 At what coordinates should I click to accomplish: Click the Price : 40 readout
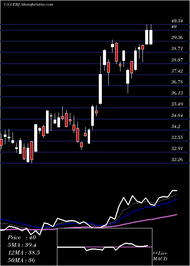pos(22,237)
